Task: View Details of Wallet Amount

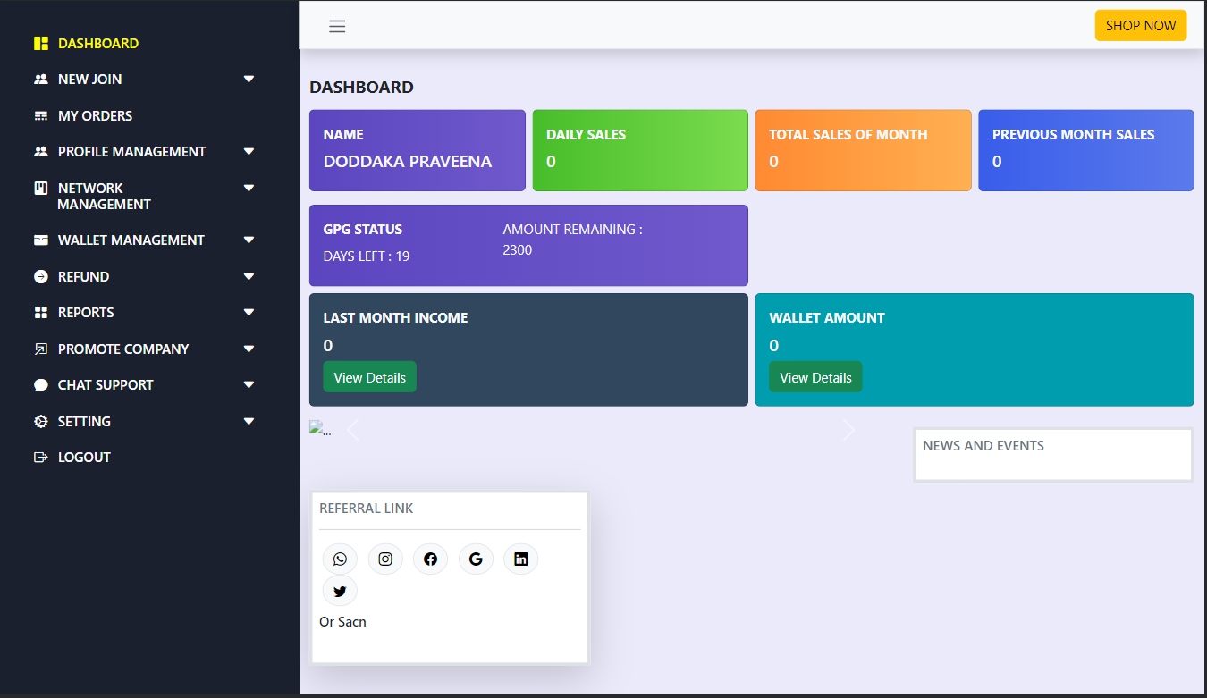Action: pos(815,377)
